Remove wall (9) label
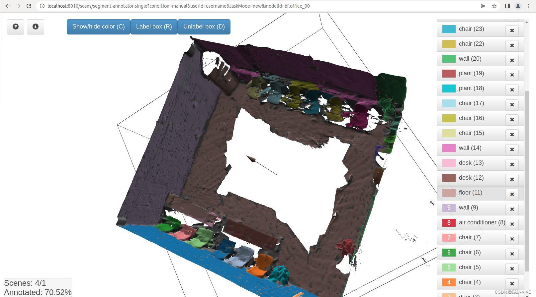The image size is (536, 297). pyautogui.click(x=512, y=209)
